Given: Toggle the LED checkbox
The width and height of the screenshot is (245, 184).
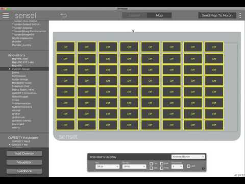Looking at the screenshot, I should (x=188, y=166).
